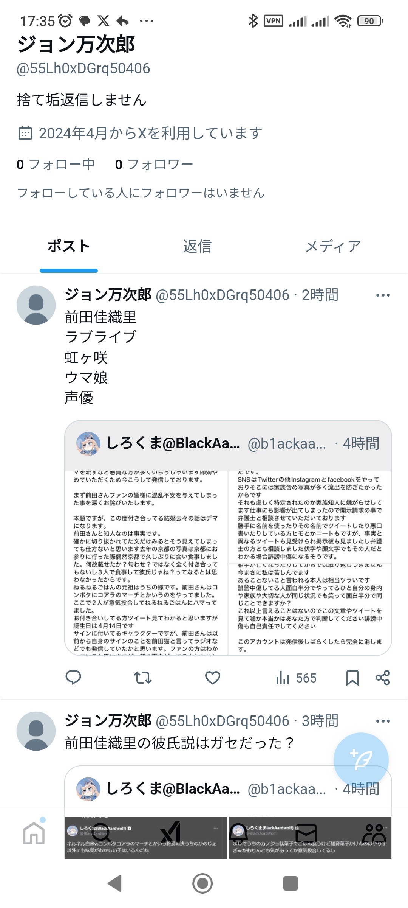The image size is (408, 908).
Task: Tap the reply icon on first post
Action: tap(73, 678)
